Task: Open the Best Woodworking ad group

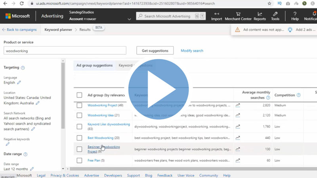Action: pos(101,138)
